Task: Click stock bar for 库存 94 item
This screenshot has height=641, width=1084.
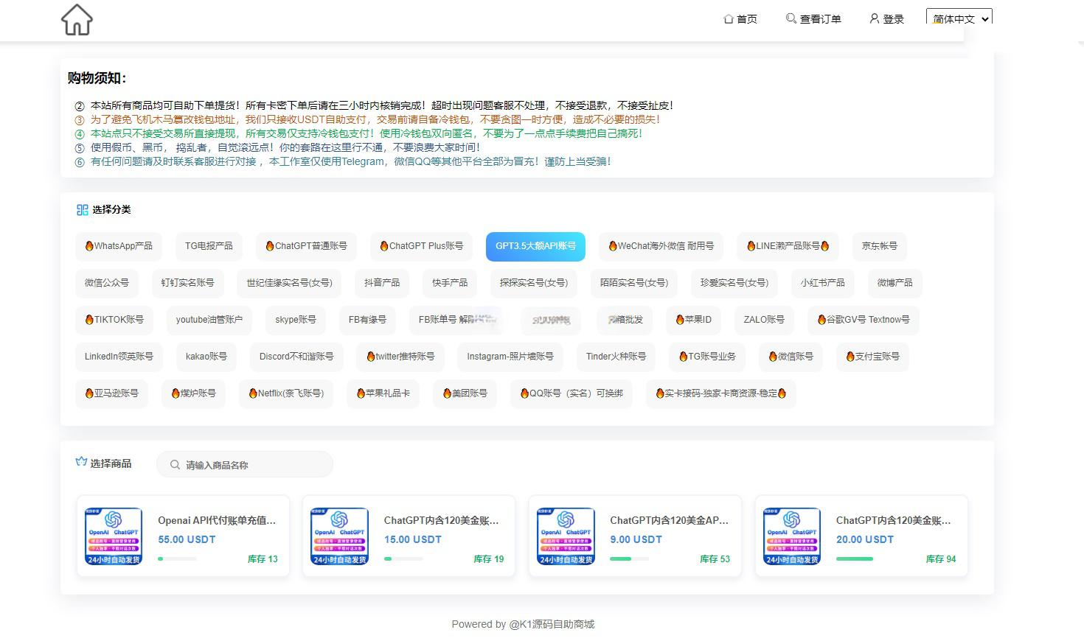Action: point(855,559)
